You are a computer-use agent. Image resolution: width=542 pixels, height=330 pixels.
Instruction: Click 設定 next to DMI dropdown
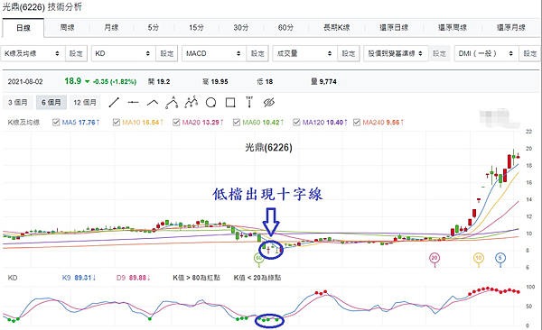click(530, 53)
